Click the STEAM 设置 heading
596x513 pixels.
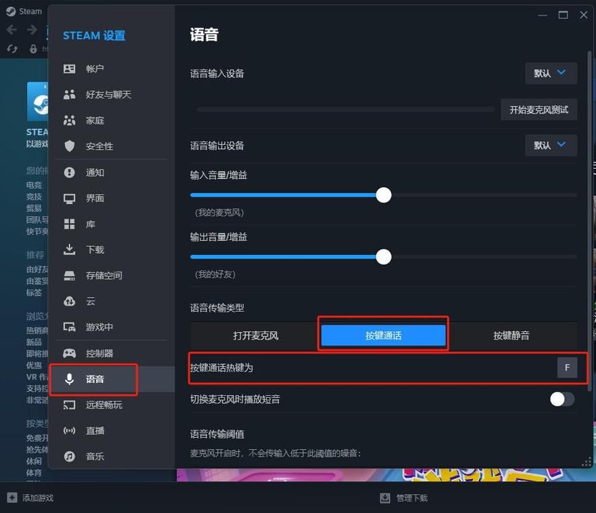point(94,36)
